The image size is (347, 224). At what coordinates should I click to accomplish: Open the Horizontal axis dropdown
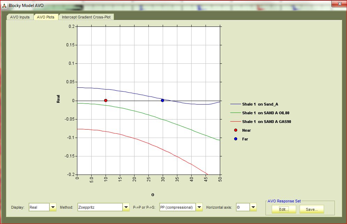[x=253, y=207]
